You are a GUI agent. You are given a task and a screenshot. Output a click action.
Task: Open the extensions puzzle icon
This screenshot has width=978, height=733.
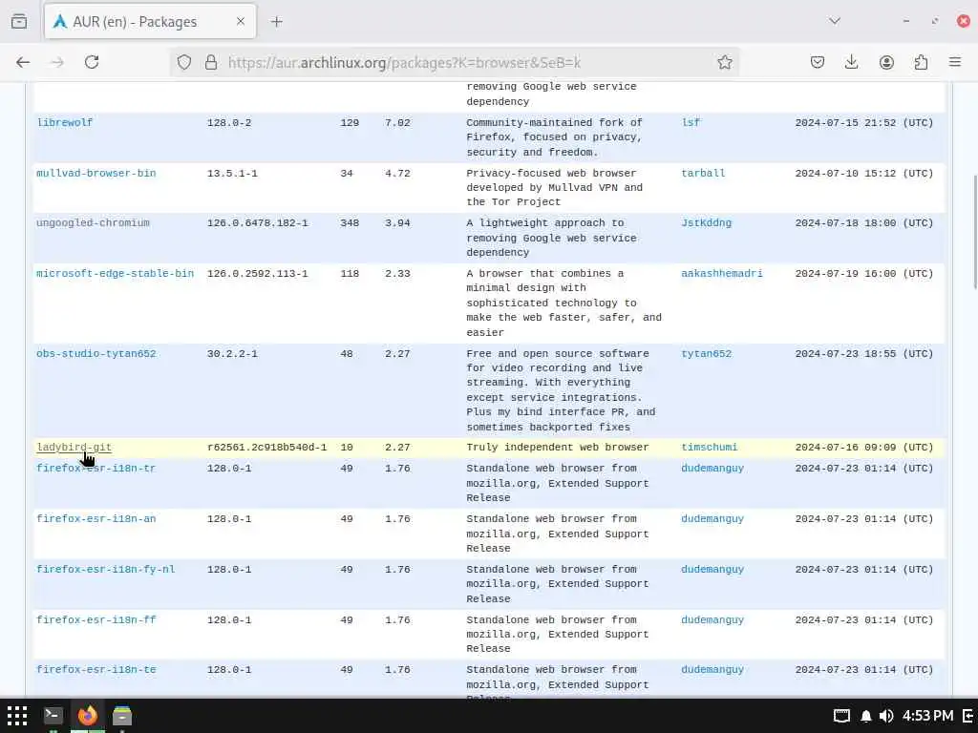point(921,62)
